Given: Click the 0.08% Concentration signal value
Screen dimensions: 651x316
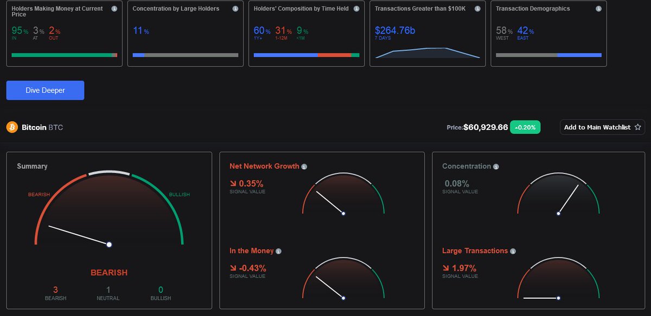Looking at the screenshot, I should [x=457, y=183].
